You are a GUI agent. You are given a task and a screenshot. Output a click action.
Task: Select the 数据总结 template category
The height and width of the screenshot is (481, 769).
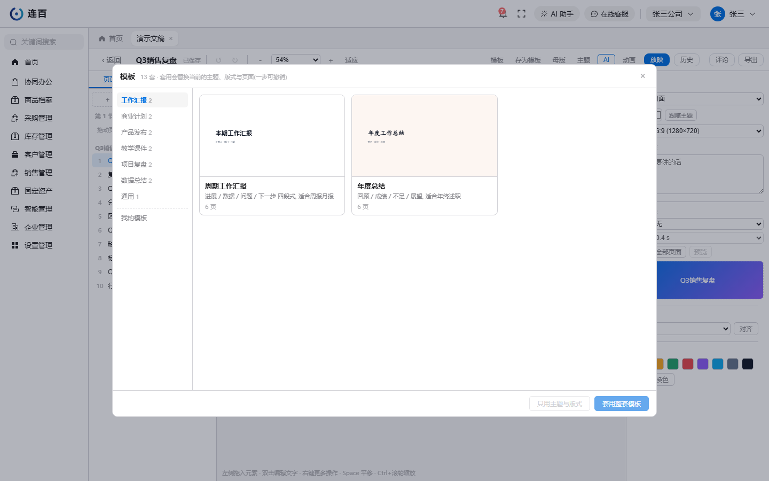tap(152, 180)
